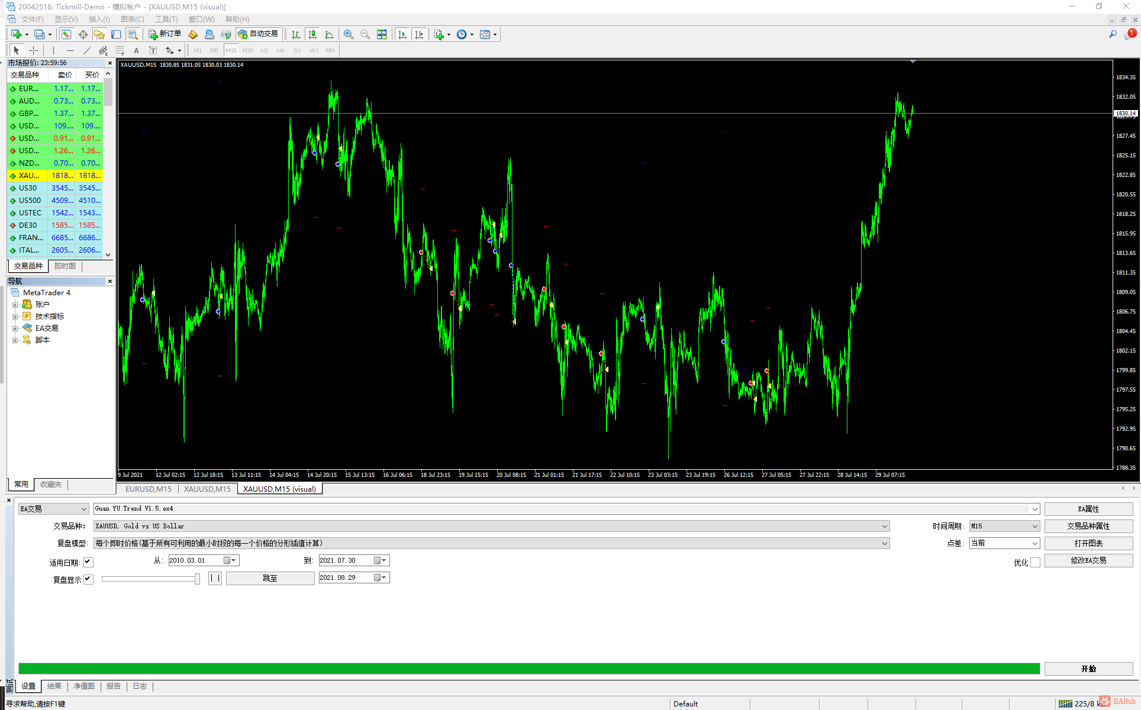This screenshot has height=710, width=1141.
Task: Open the 工具(T) menu
Action: [x=166, y=19]
